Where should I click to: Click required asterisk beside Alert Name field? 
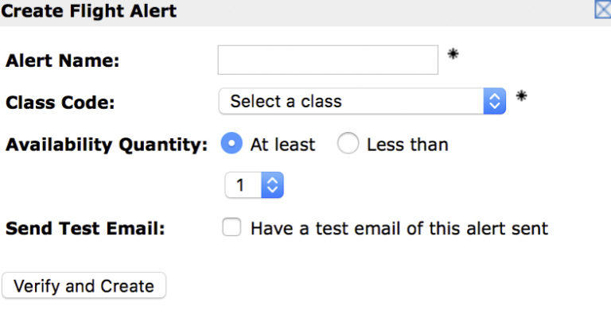453,54
